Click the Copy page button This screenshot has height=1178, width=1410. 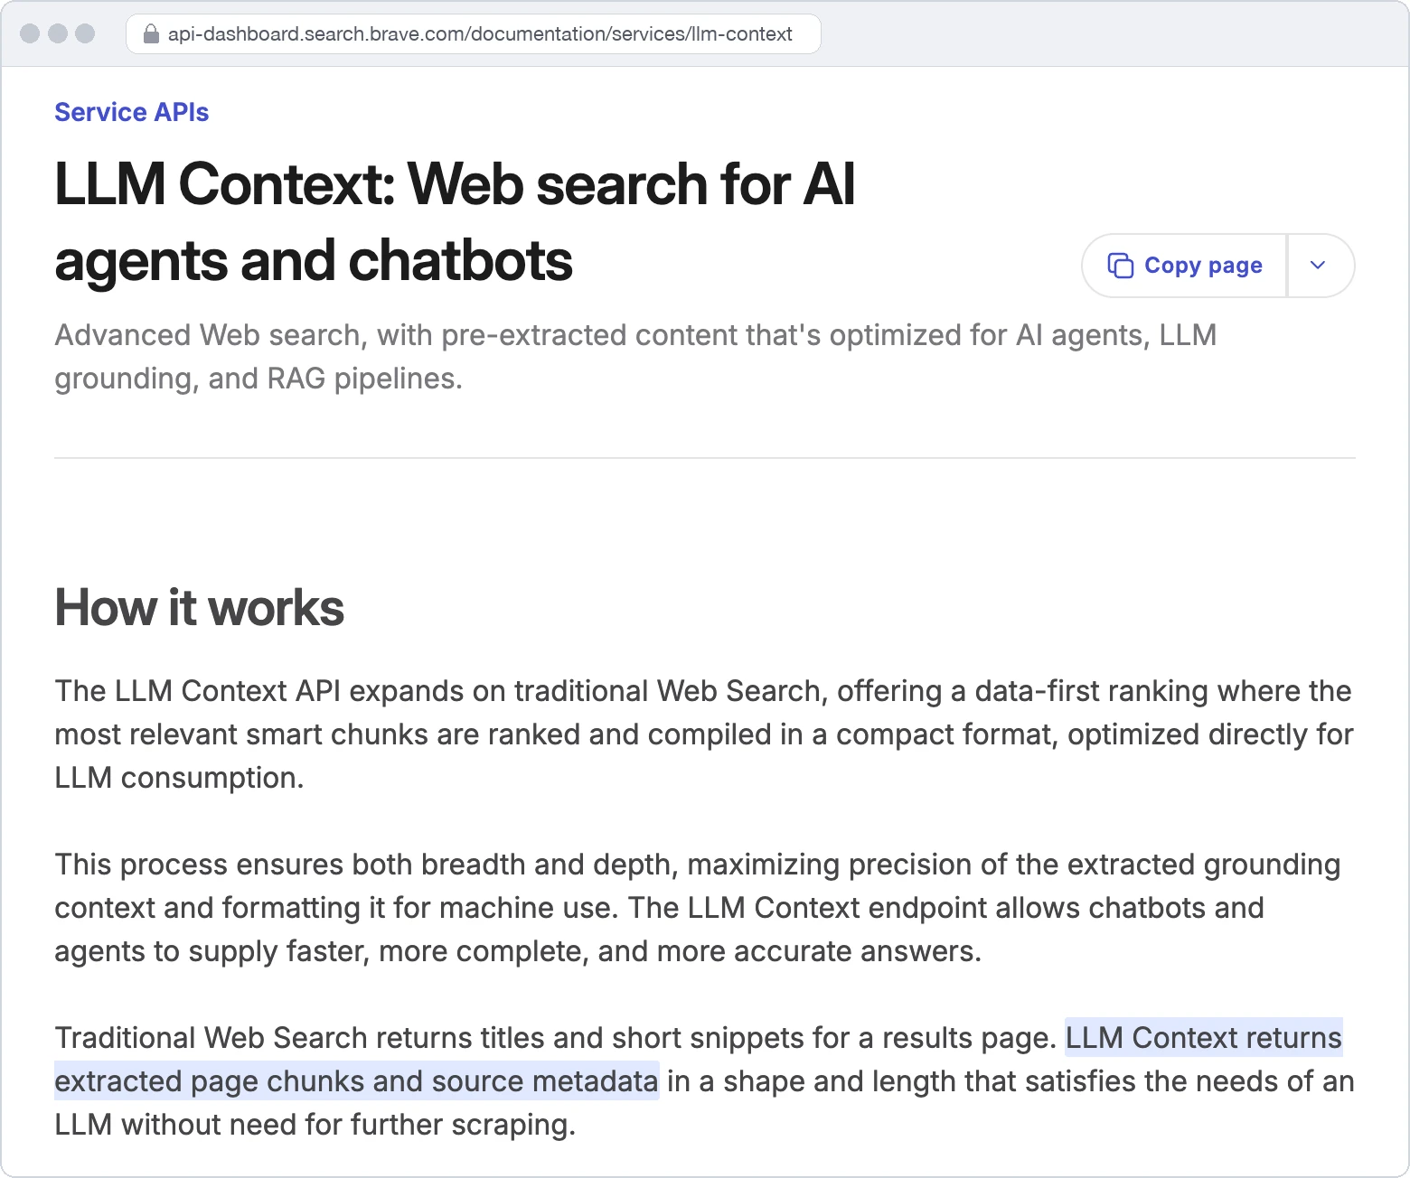coord(1185,266)
